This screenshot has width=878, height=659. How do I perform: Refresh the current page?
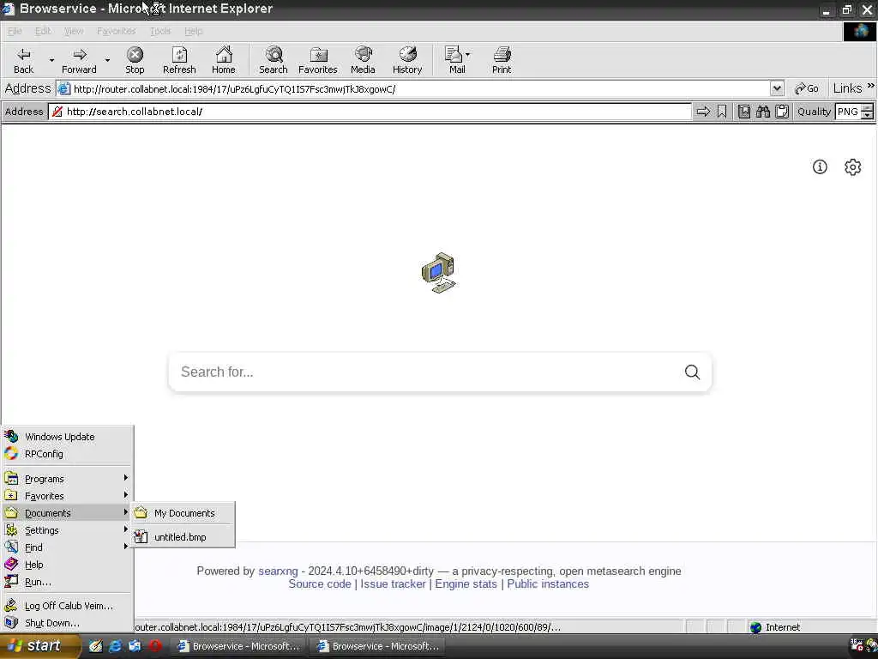point(179,61)
